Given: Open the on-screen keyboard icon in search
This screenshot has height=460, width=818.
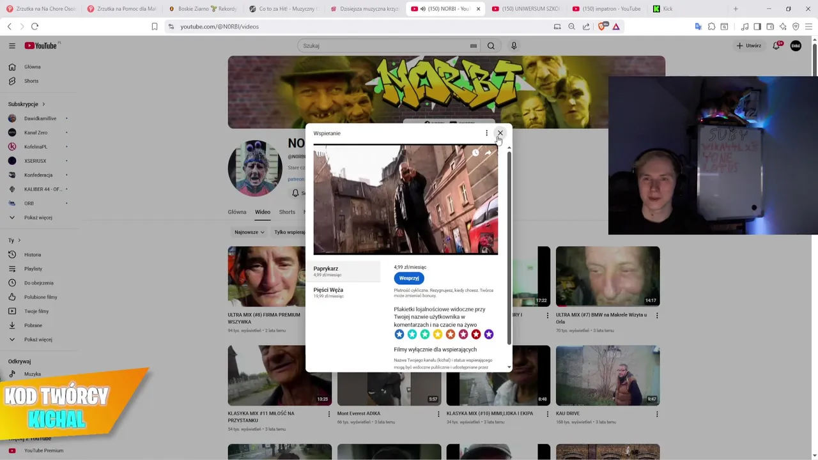Looking at the screenshot, I should coord(474,45).
